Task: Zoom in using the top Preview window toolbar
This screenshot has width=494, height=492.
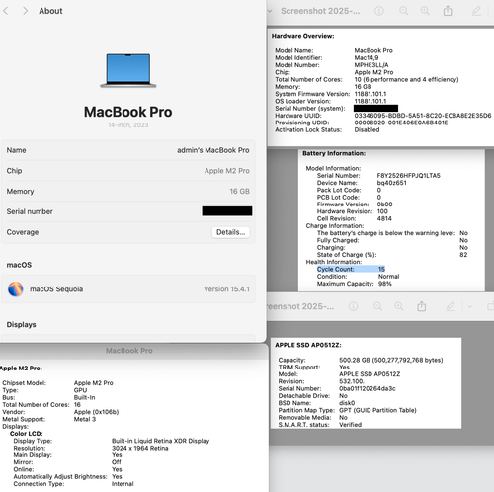Action: (x=425, y=11)
